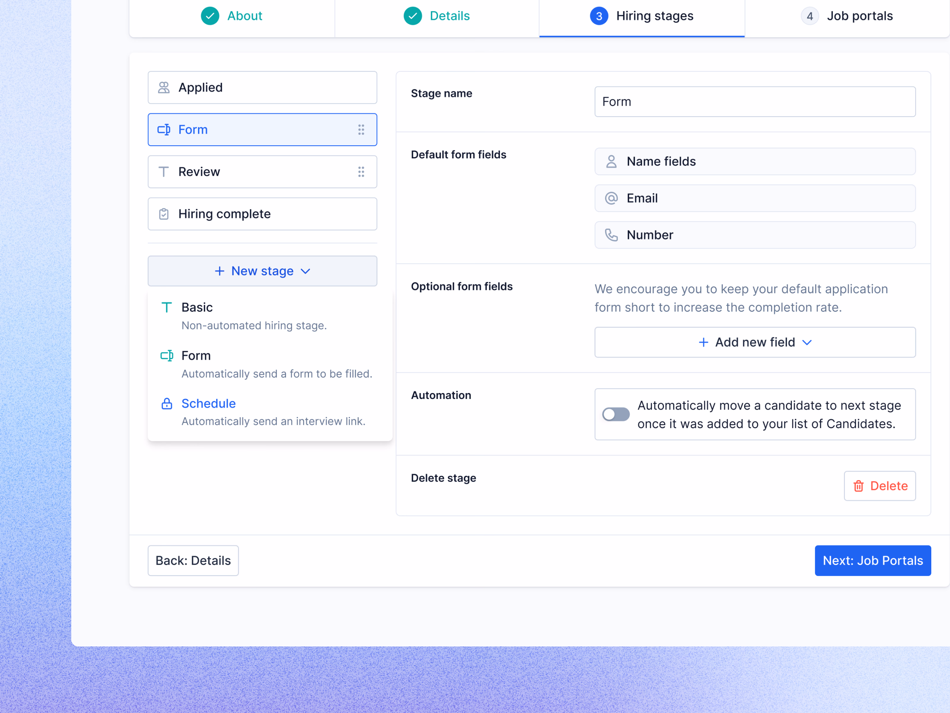Choose the Form stage option from the dropdown
Viewport: 950px width, 713px height.
[x=270, y=365]
